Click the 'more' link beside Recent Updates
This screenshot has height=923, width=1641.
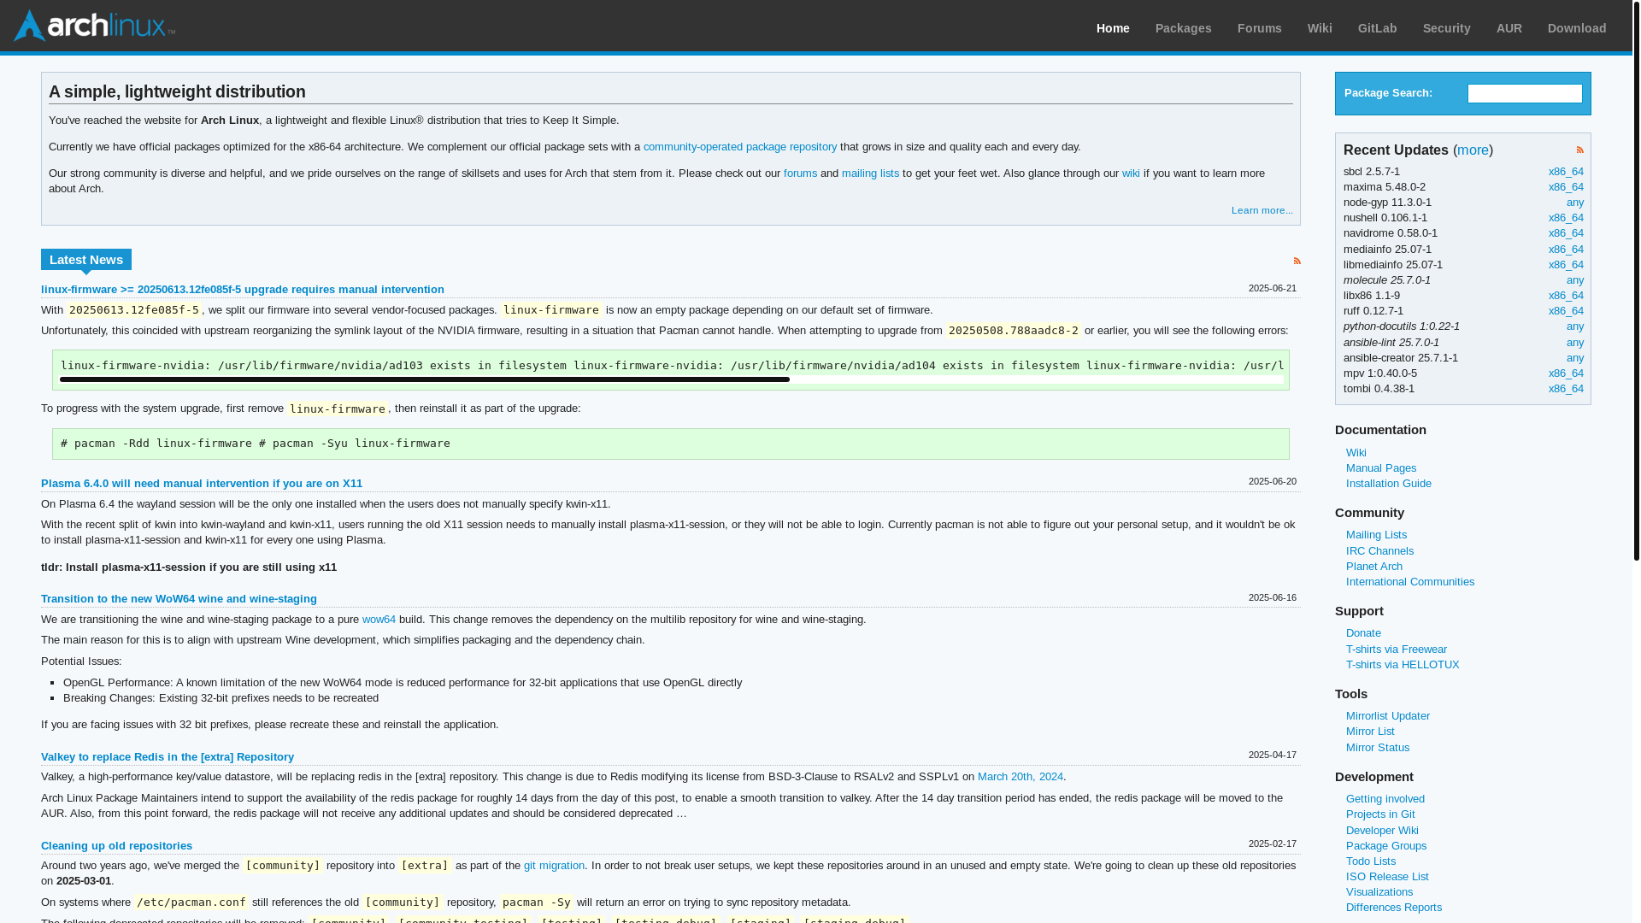(x=1473, y=150)
